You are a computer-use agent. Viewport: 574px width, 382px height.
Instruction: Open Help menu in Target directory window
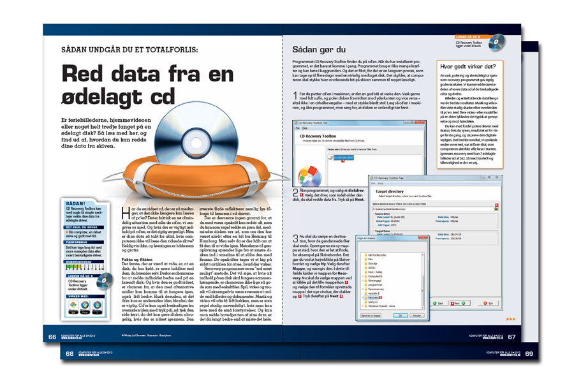[x=381, y=183]
